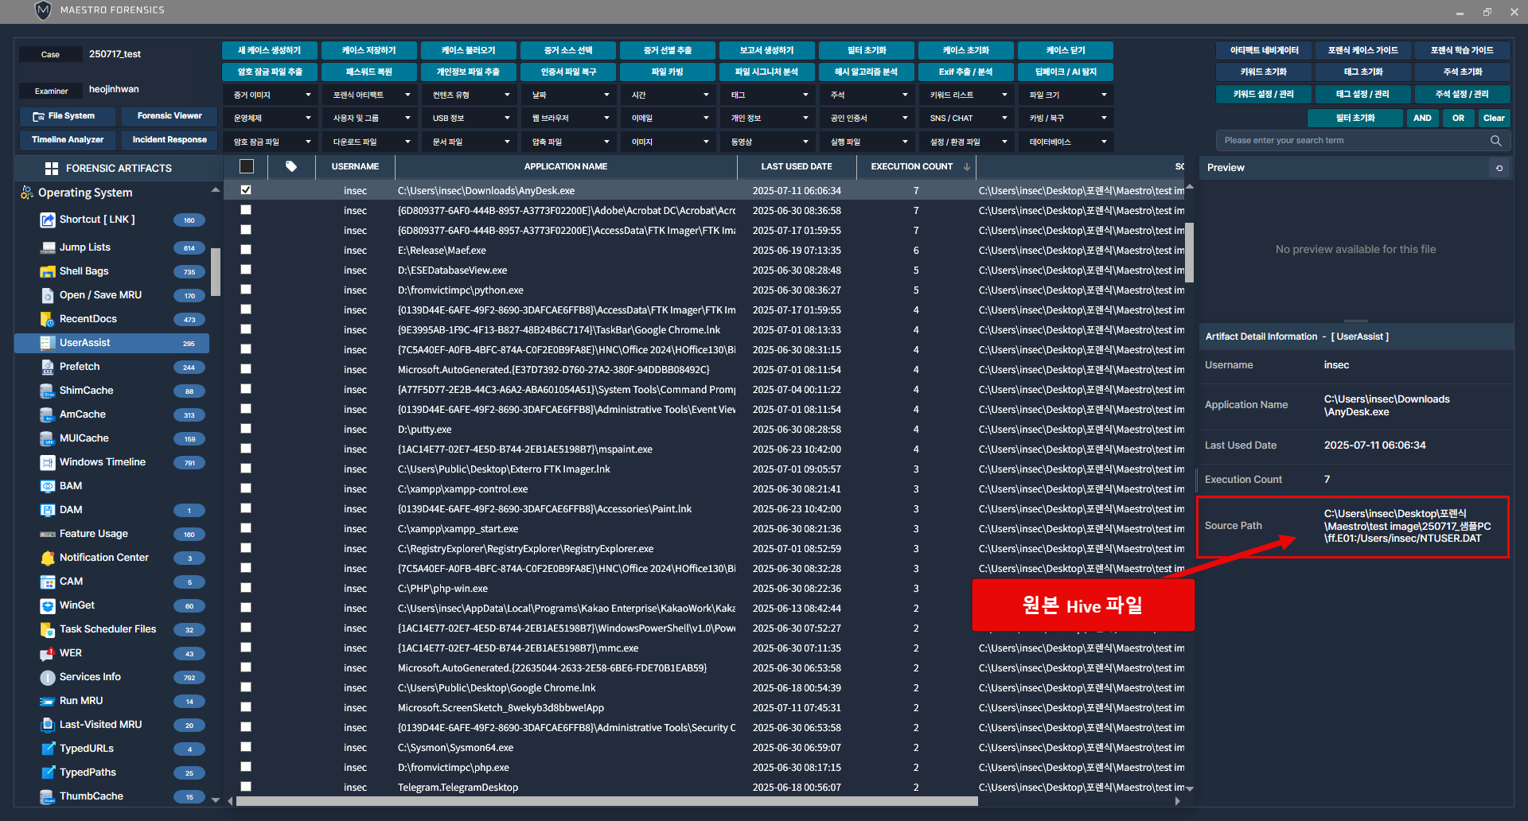The height and width of the screenshot is (821, 1528).
Task: Open the Notification Center bell icon
Action: tap(48, 558)
